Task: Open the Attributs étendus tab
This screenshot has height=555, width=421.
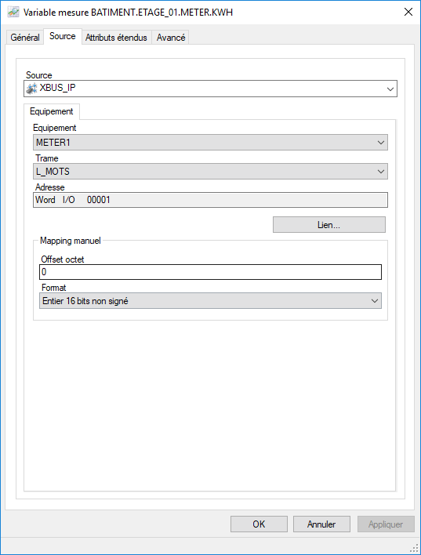Action: [116, 37]
